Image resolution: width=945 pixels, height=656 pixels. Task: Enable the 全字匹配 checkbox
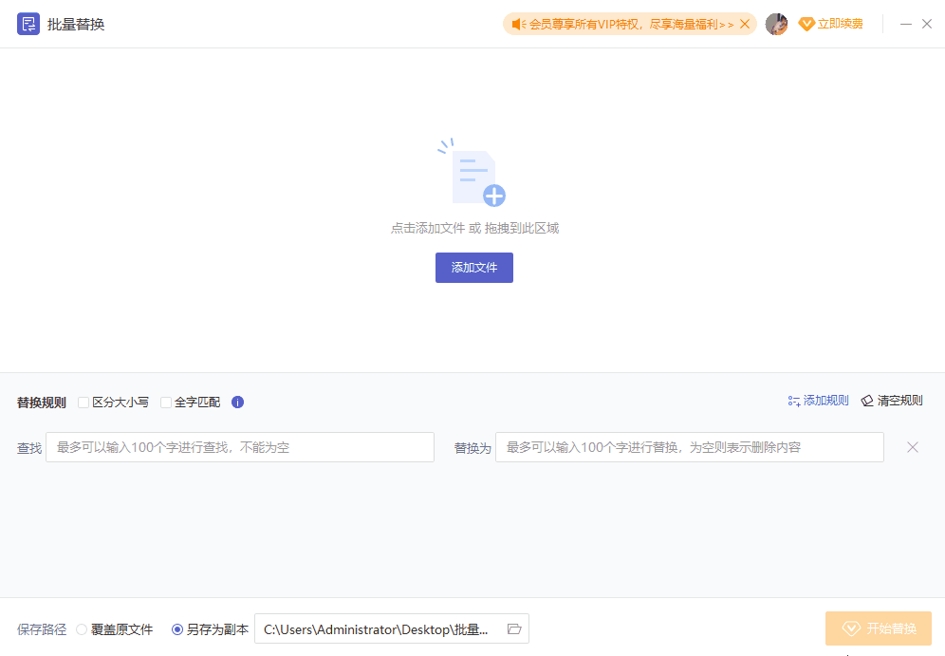click(165, 402)
